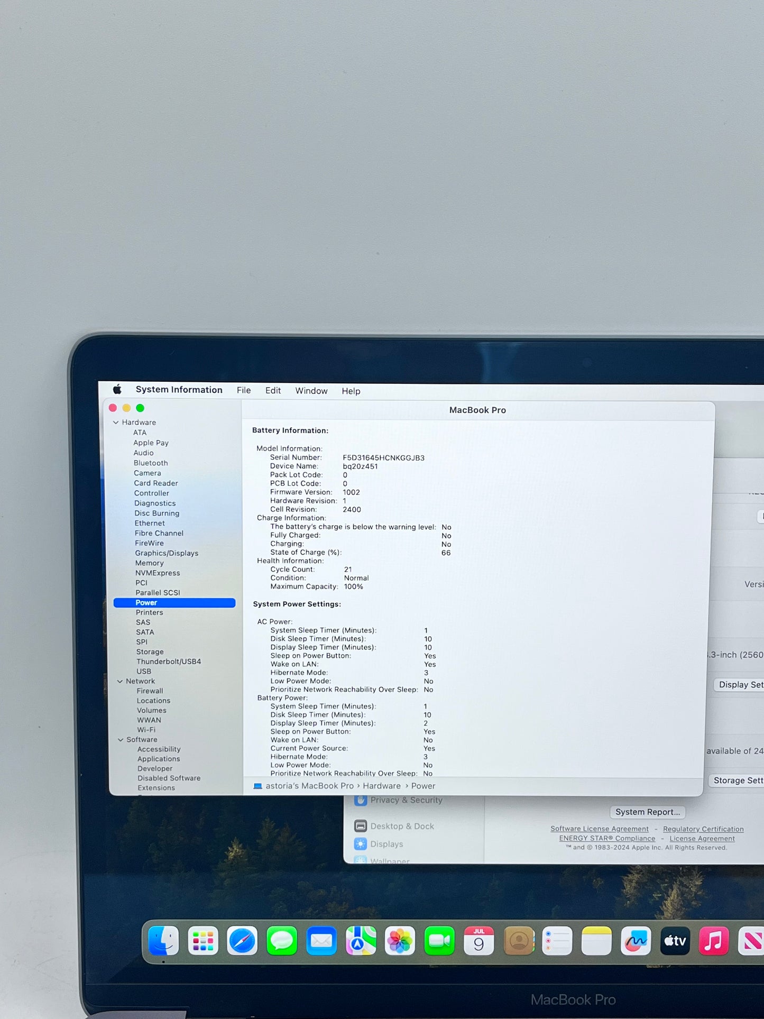Select Card Reader in the sidebar
Image resolution: width=764 pixels, height=1019 pixels.
(x=156, y=483)
